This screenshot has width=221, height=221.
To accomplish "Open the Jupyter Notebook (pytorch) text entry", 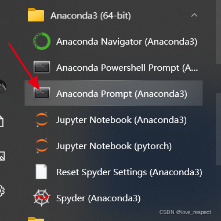I will point(114,146).
